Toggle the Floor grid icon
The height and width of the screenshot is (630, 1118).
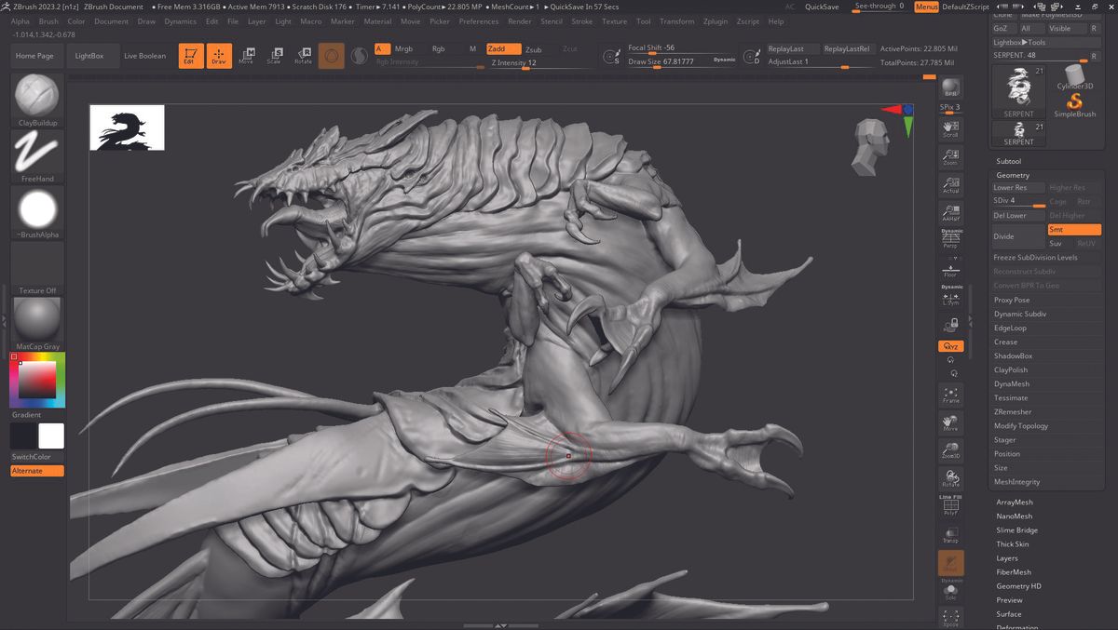click(x=951, y=268)
